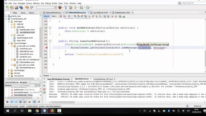Click the Save All toolbar icon

(x=21, y=7)
